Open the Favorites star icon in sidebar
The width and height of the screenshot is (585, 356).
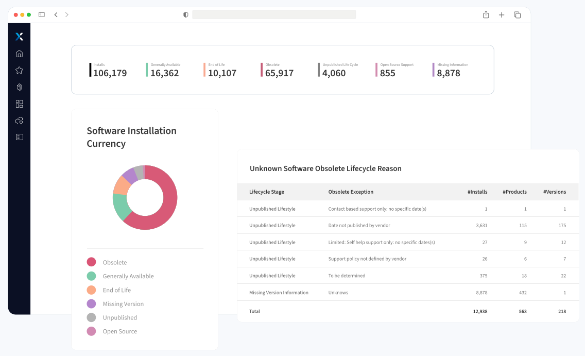(x=20, y=70)
